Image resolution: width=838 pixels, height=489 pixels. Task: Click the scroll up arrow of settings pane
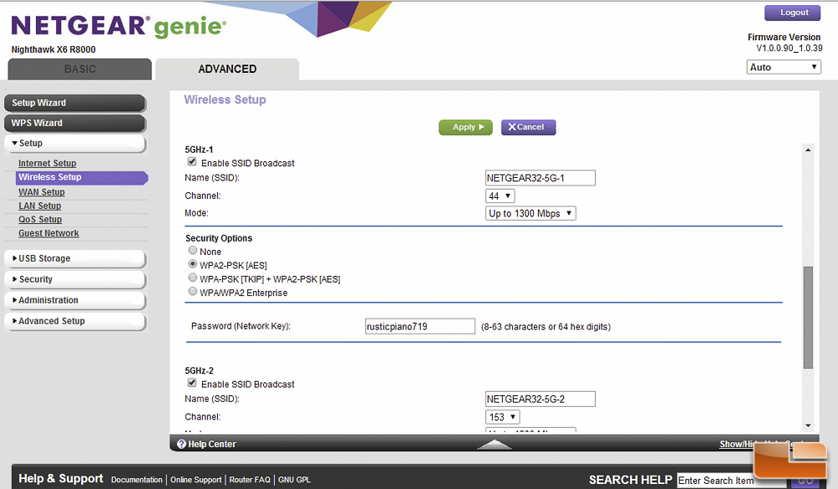[x=808, y=150]
